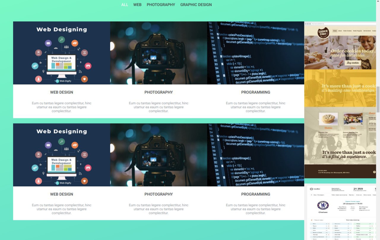Viewport: 380px width, 240px height.
Task: Click the description under bottom-row PHOTOGRAPHY title
Action: point(159,209)
